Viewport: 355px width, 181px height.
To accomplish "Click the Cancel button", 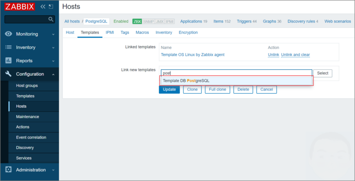I will point(266,90).
